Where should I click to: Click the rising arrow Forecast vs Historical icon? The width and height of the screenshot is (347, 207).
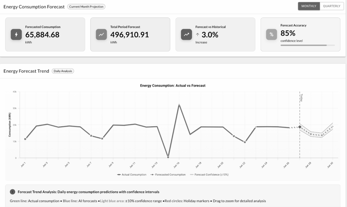[186, 35]
